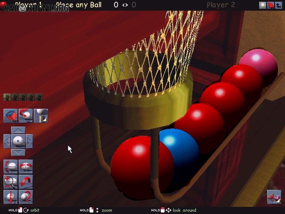The width and height of the screenshot is (285, 214).
Task: Click the ball-and-arrow icon in bottom-right corner
Action: [274, 197]
